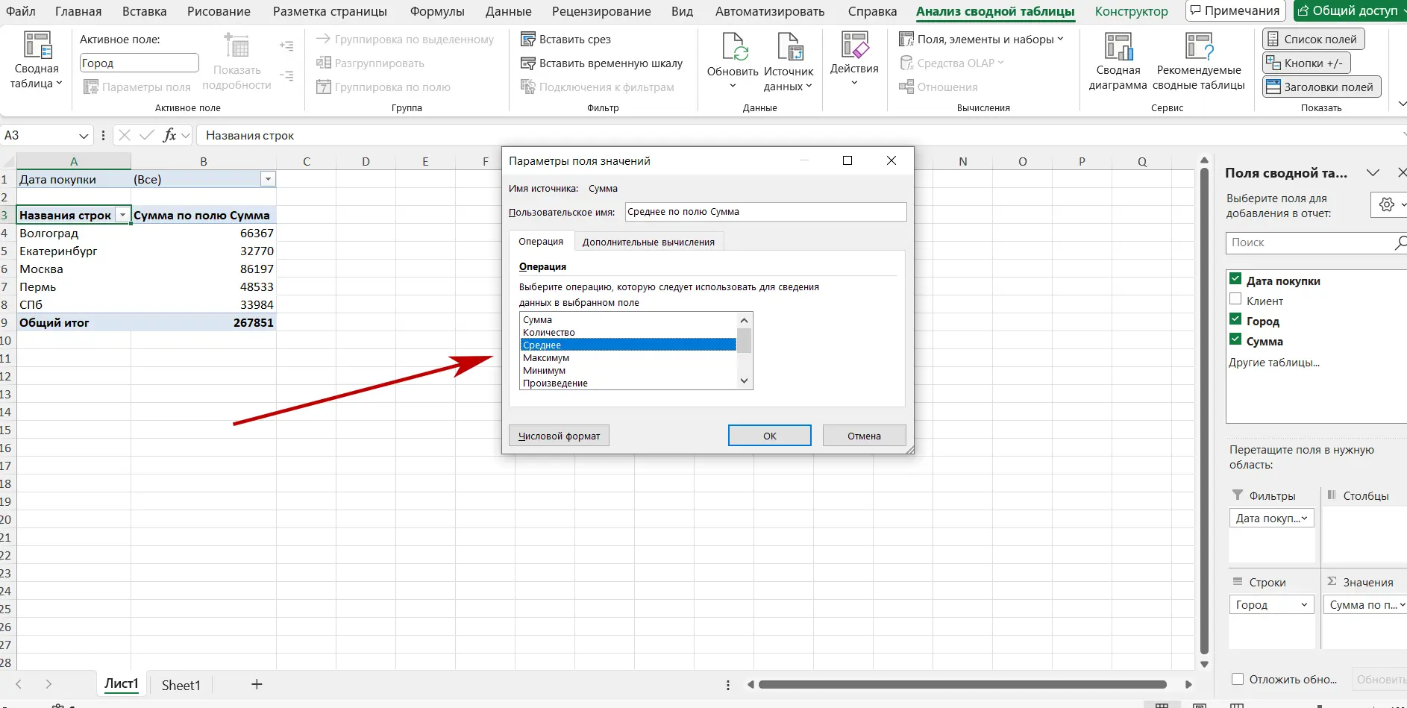The image size is (1407, 708).
Task: Uncheck the Город field checkbox
Action: pos(1235,320)
